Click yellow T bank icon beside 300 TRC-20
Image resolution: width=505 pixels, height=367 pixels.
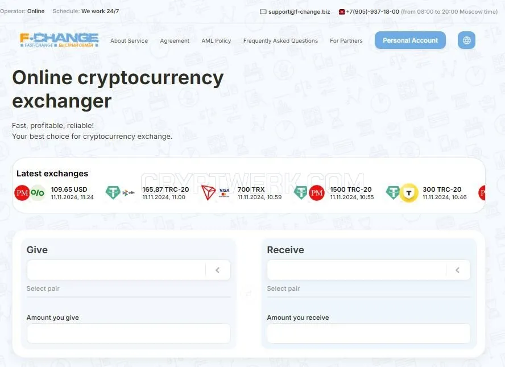pos(409,193)
